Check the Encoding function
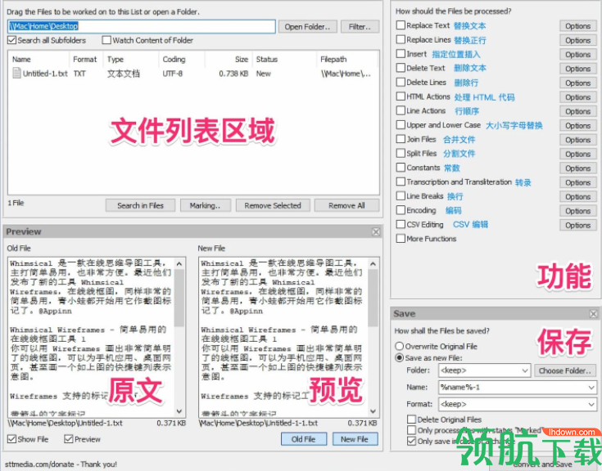 pos(401,210)
